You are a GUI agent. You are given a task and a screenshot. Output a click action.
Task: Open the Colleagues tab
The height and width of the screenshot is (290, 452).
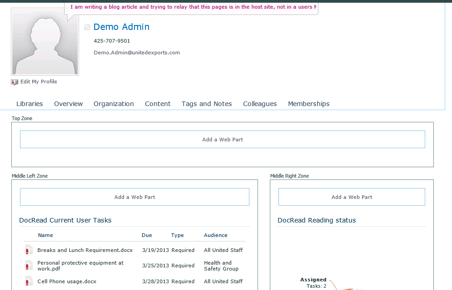tap(260, 104)
